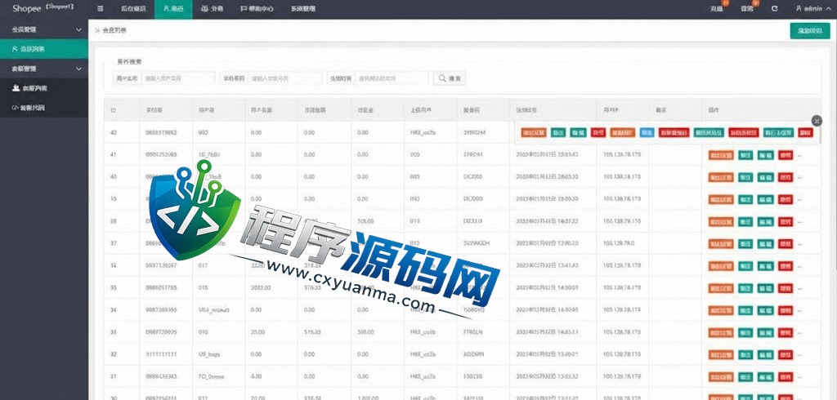Click red button in row 41
The height and width of the screenshot is (400, 837).
tap(786, 155)
